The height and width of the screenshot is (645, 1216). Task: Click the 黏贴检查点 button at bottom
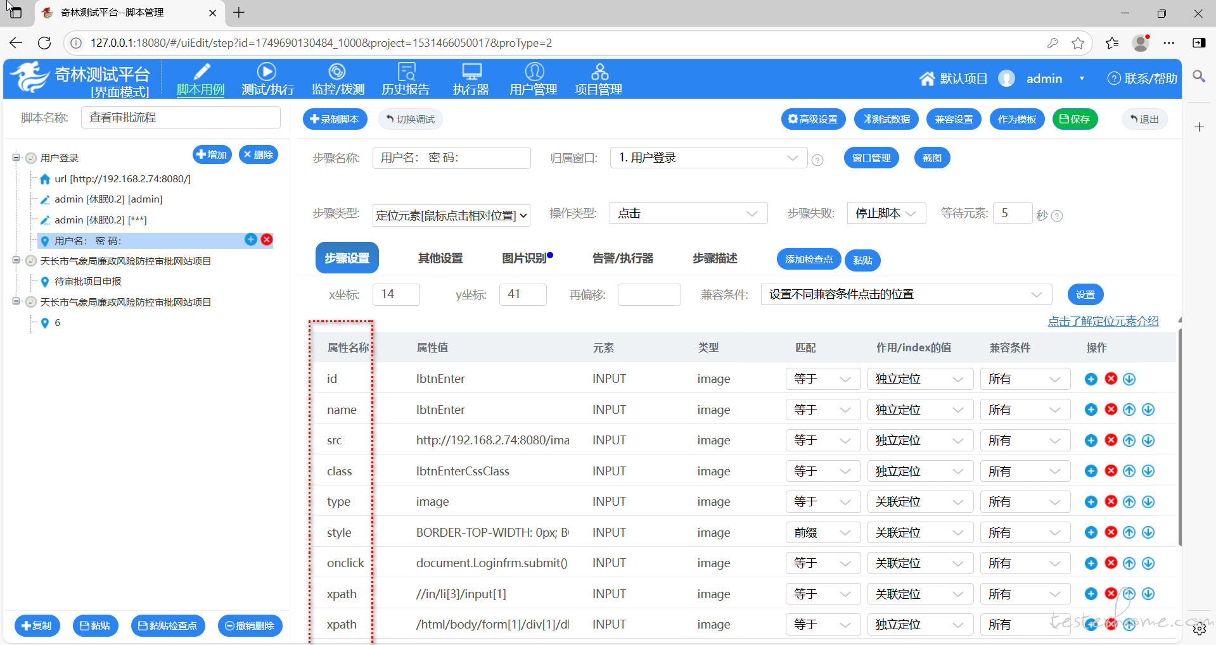pos(168,625)
